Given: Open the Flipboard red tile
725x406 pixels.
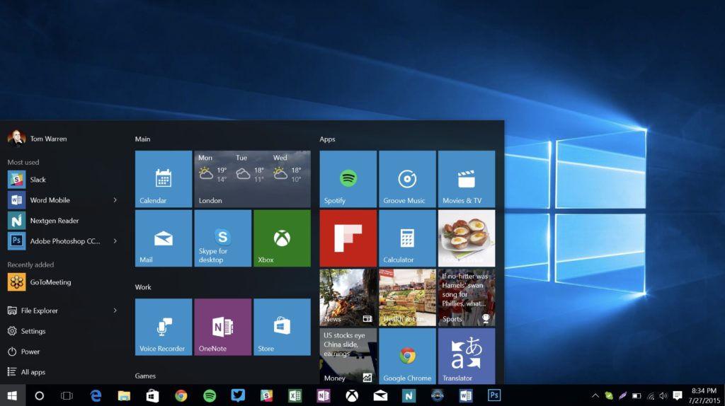Looking at the screenshot, I should tap(348, 238).
